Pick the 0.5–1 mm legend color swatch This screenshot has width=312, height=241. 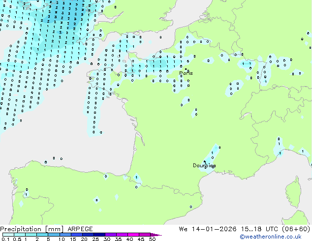[x=20, y=235]
